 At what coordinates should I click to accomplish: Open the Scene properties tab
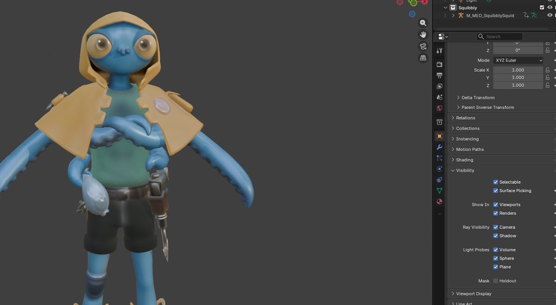click(x=439, y=97)
